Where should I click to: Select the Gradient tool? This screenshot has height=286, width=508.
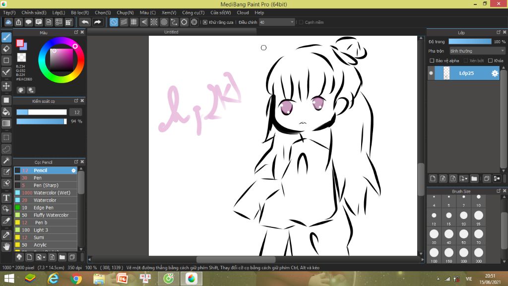point(6,123)
